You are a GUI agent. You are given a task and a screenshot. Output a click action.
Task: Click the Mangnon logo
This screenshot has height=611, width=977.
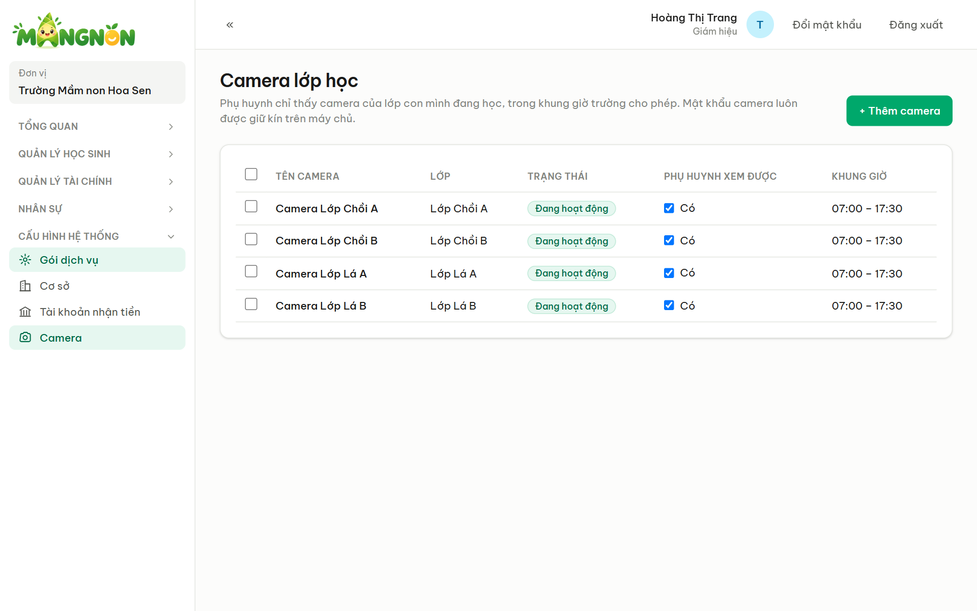(x=74, y=31)
